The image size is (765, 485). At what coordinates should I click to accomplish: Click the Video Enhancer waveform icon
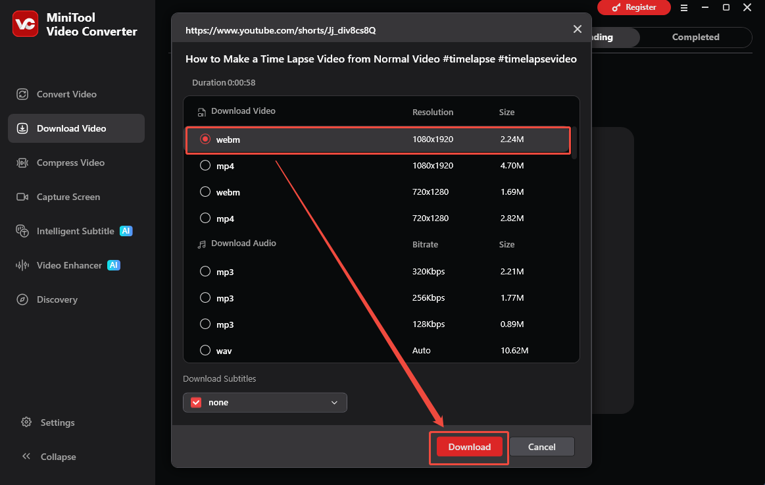(x=22, y=265)
